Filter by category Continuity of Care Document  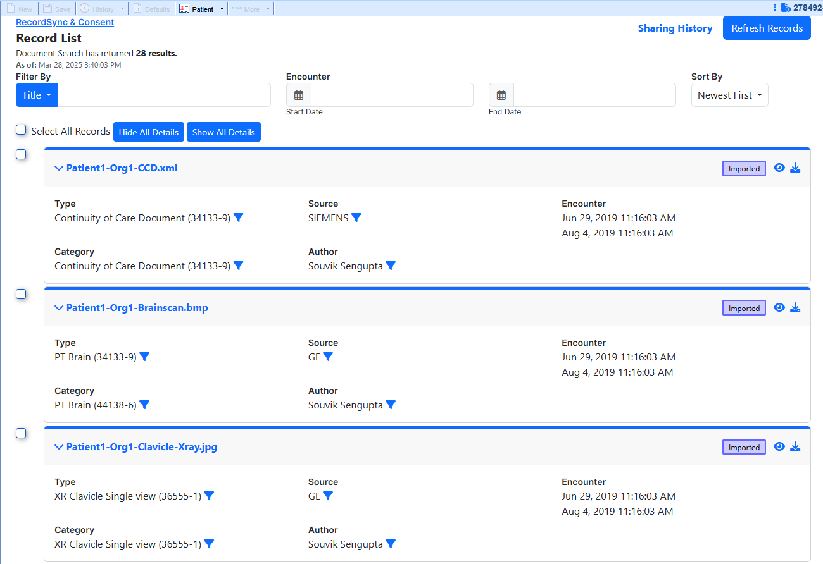[239, 266]
